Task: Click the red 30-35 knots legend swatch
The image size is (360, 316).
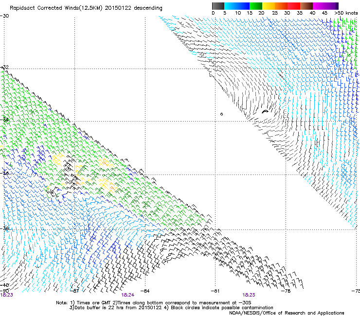Action: [x=294, y=6]
